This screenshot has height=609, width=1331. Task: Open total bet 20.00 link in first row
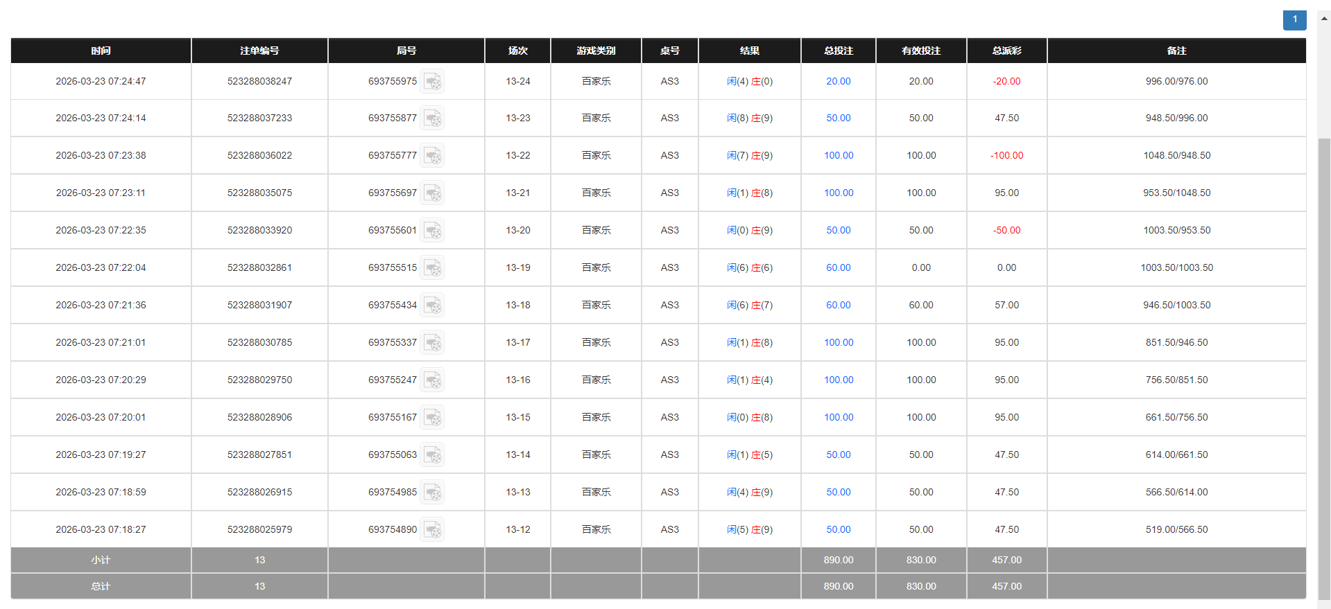(838, 82)
